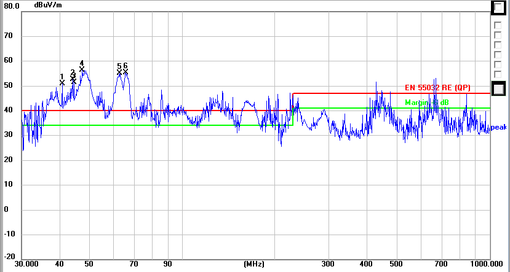Enable the second small checkbox in right column
510x272 pixels.
click(x=498, y=35)
